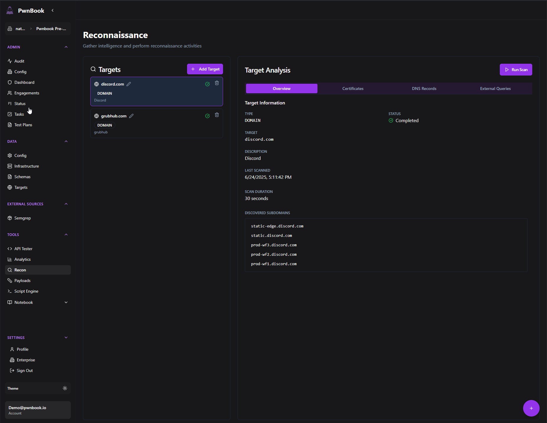Click the 'Pwnbook Pre-...' breadcrumb
Image resolution: width=547 pixels, height=423 pixels.
pyautogui.click(x=51, y=29)
